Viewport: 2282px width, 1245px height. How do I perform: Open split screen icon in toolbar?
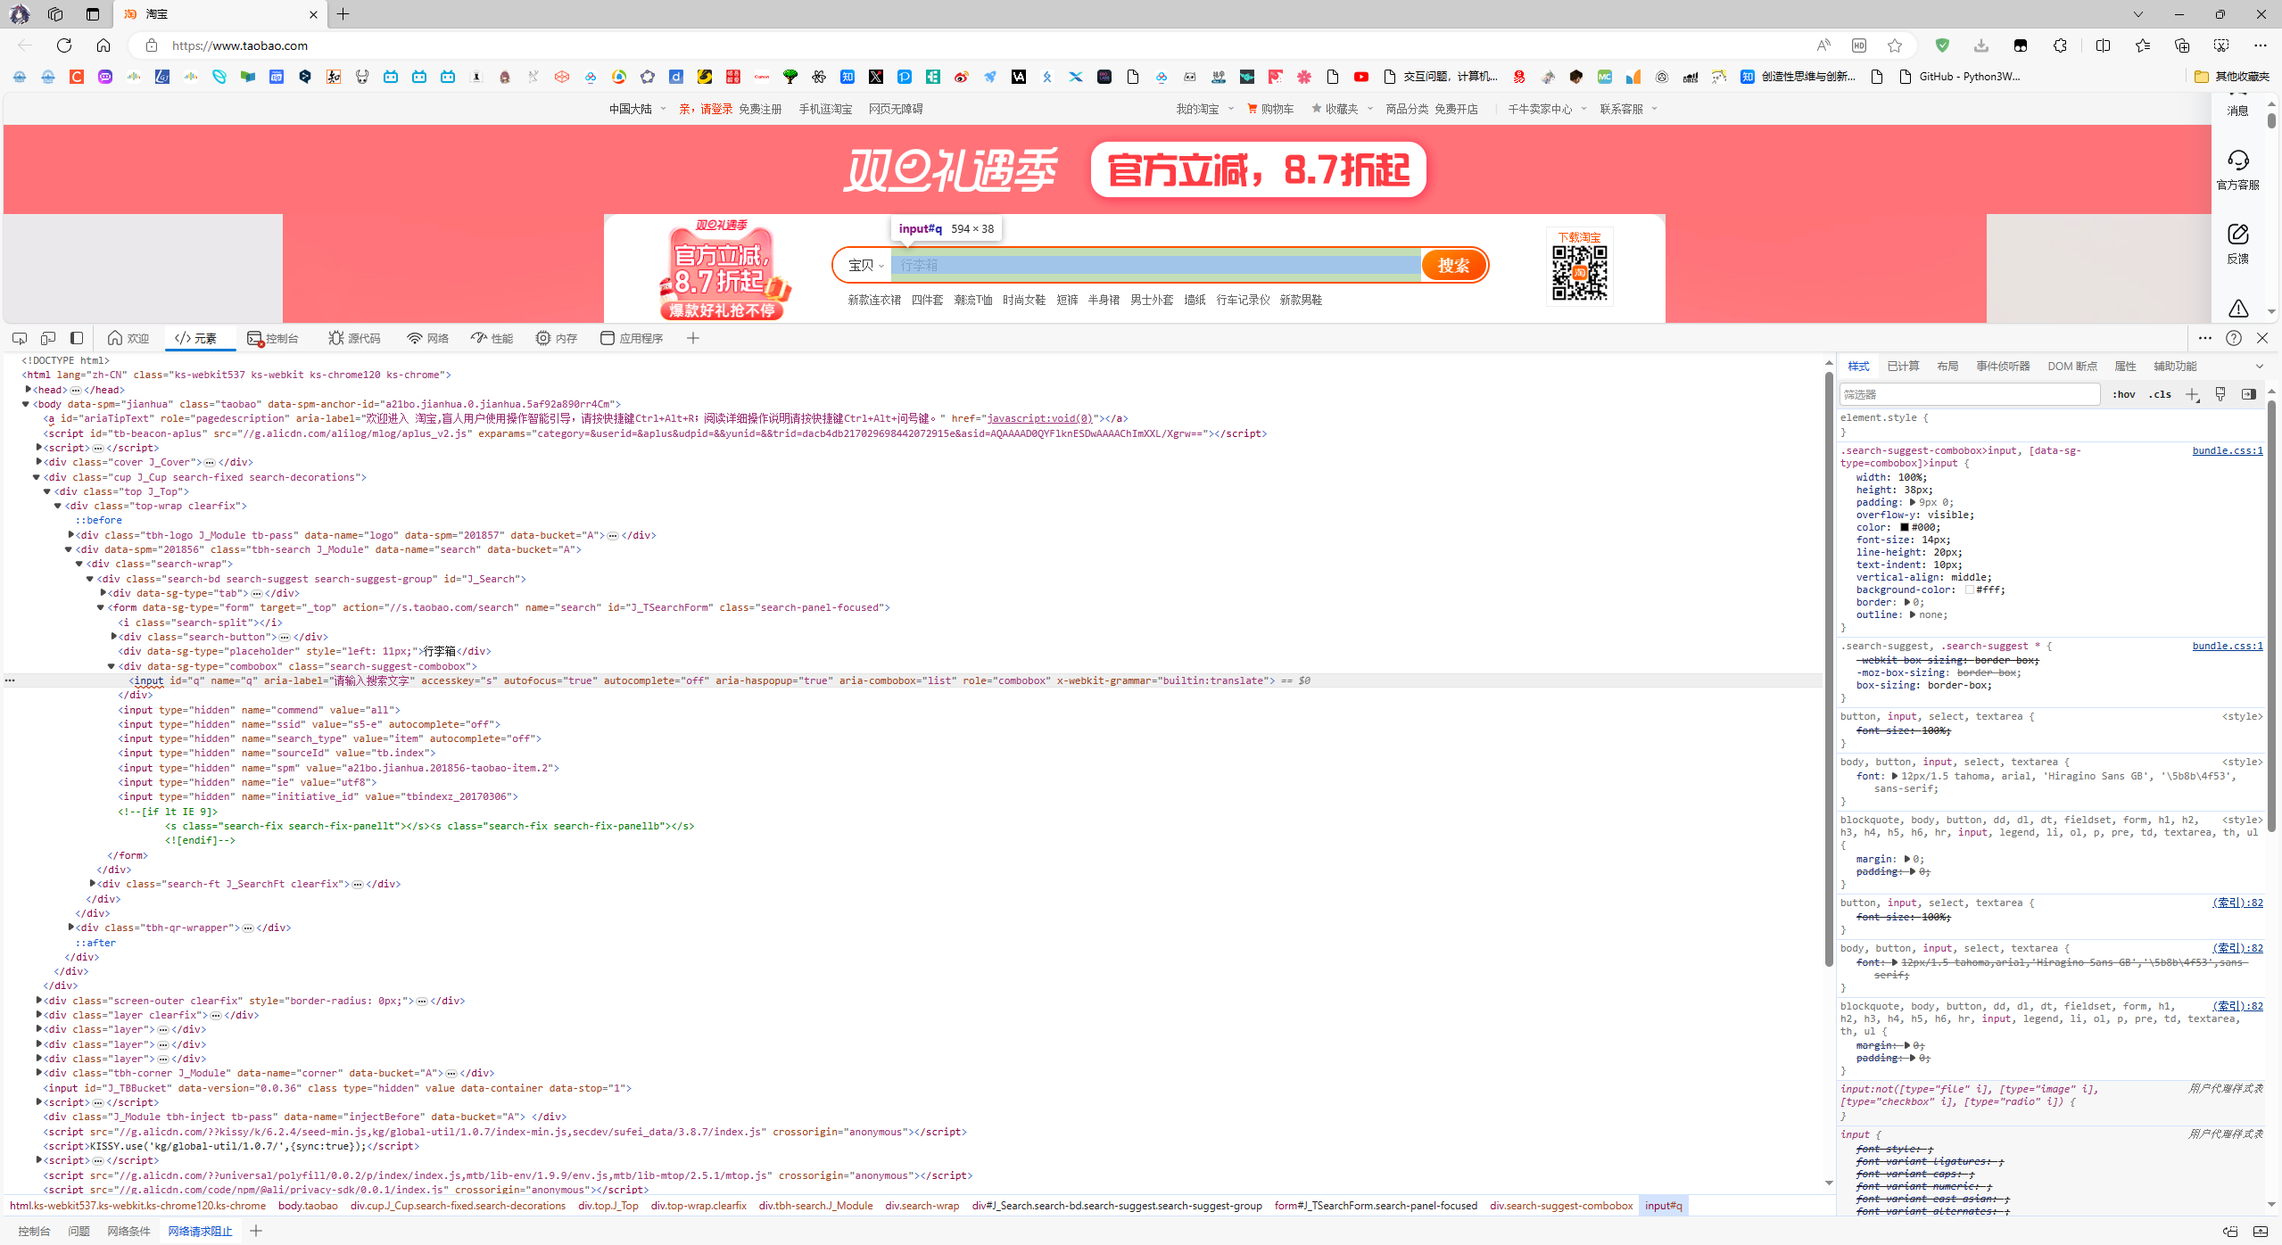(2103, 45)
